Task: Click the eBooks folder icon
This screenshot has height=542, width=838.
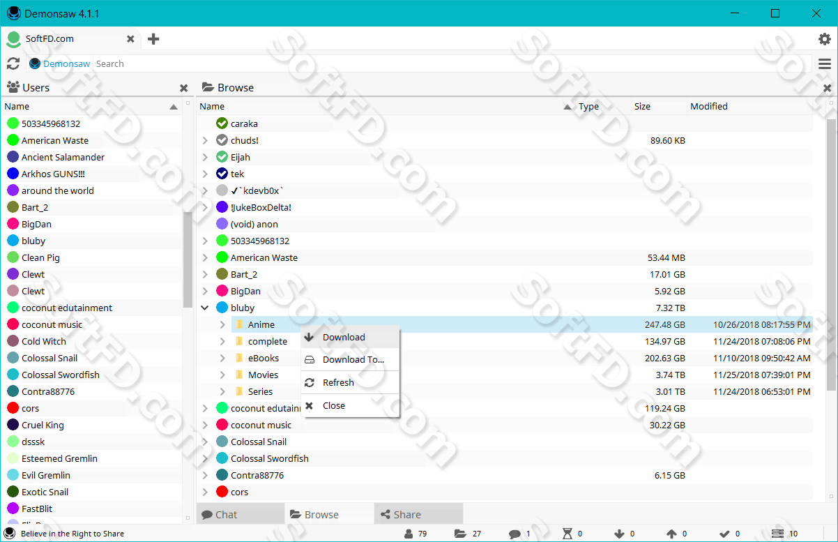Action: pos(239,358)
